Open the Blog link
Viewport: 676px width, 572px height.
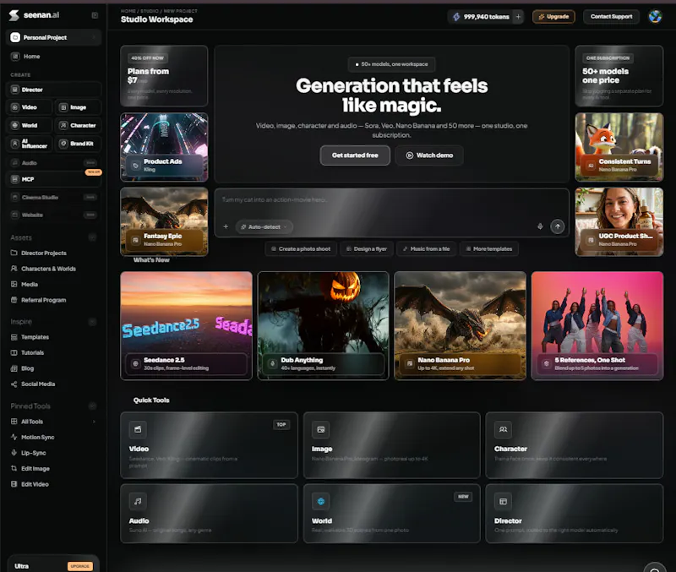coord(23,368)
